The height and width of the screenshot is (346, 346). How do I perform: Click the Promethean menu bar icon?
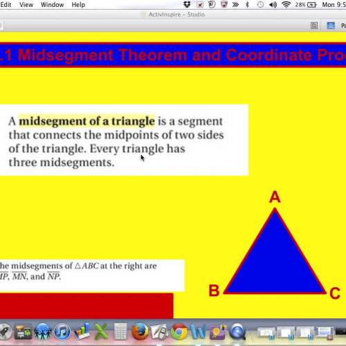pyautogui.click(x=212, y=5)
